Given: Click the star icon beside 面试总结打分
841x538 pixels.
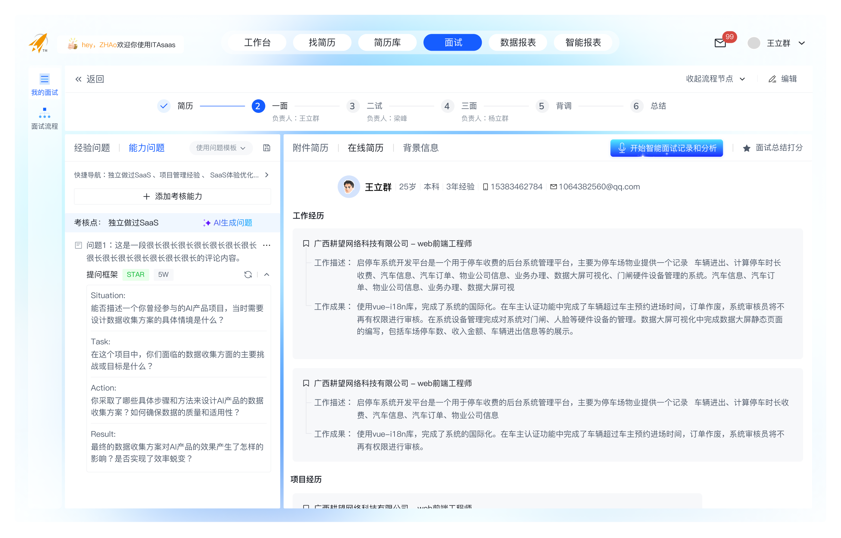Looking at the screenshot, I should point(746,148).
